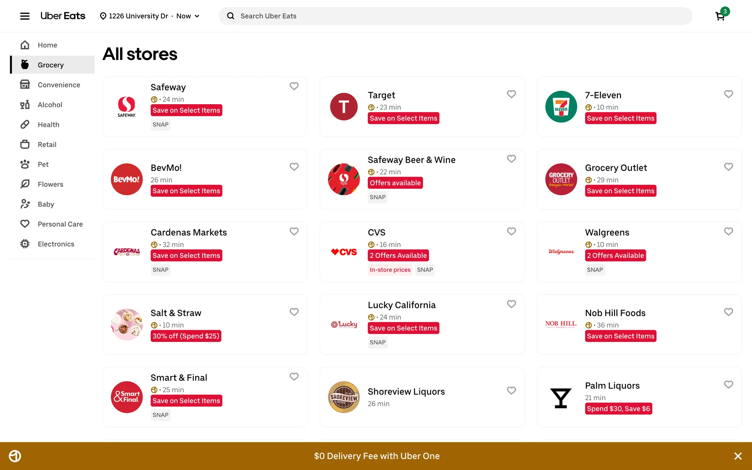
Task: Open the hamburger main menu
Action: (x=25, y=16)
